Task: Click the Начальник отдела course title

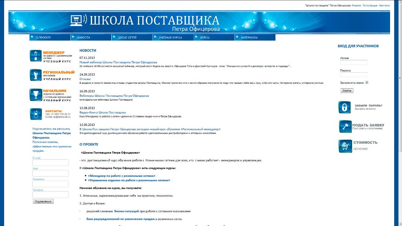Action: point(55,91)
